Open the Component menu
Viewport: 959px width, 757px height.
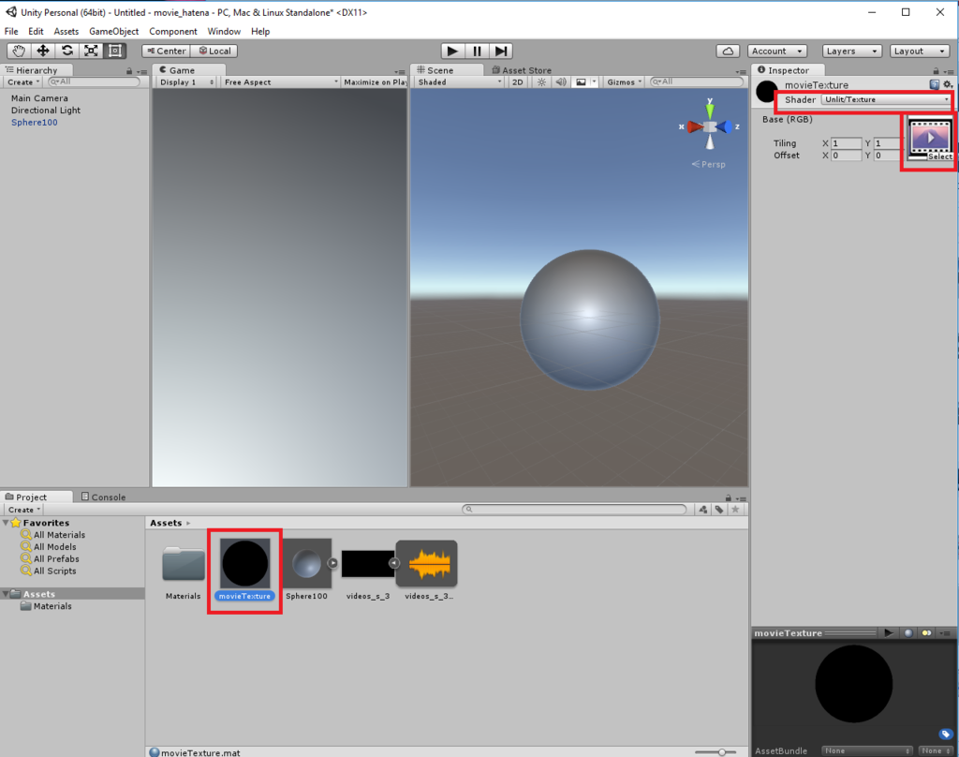click(173, 31)
